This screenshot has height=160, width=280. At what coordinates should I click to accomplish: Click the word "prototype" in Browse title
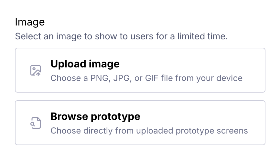coord(118,116)
